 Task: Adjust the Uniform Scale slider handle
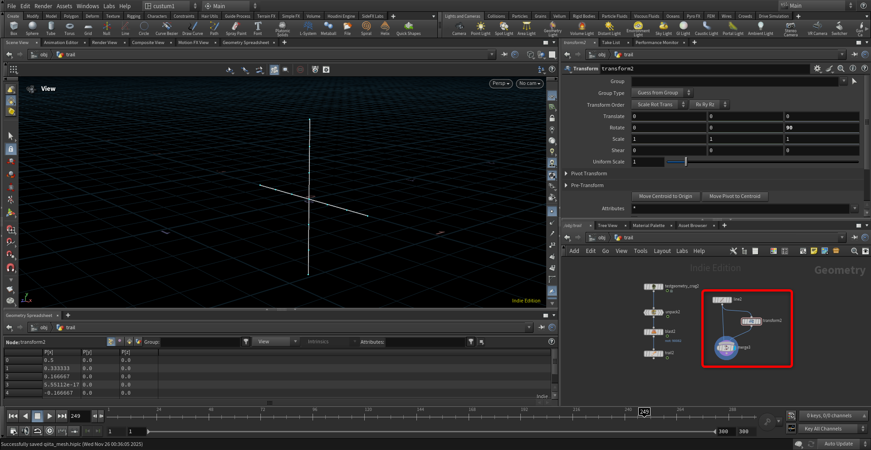686,162
